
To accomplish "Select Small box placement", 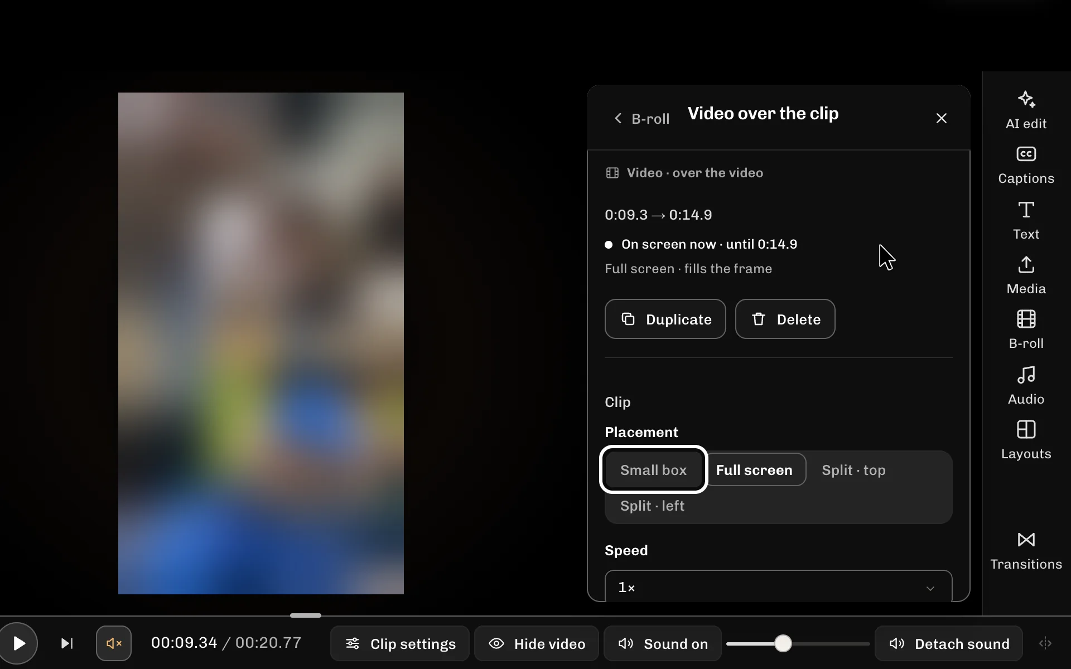I will pyautogui.click(x=653, y=469).
